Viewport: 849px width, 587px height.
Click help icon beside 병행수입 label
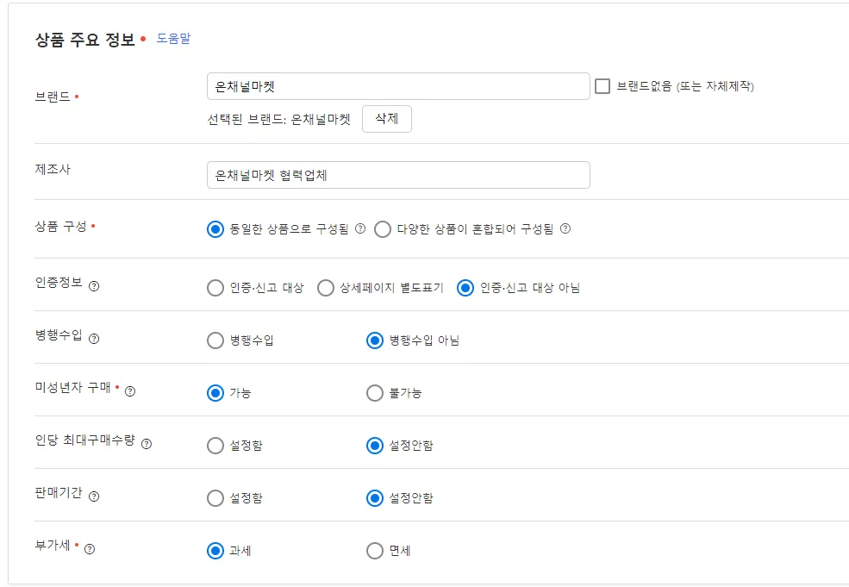(x=94, y=339)
